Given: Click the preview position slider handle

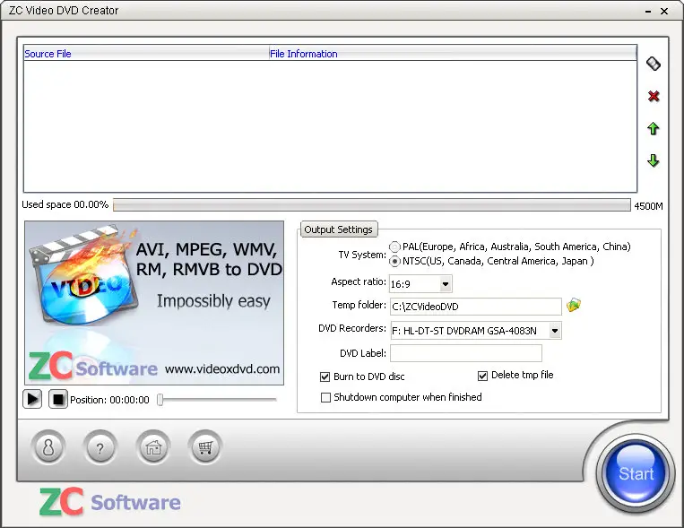Looking at the screenshot, I should tap(160, 399).
